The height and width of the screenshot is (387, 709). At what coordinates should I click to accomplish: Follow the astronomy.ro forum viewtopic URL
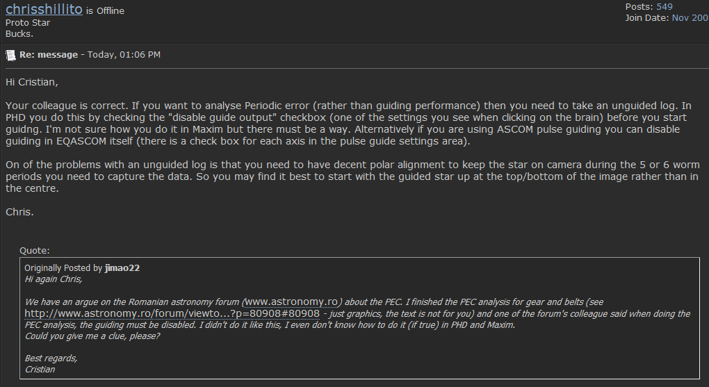click(172, 313)
